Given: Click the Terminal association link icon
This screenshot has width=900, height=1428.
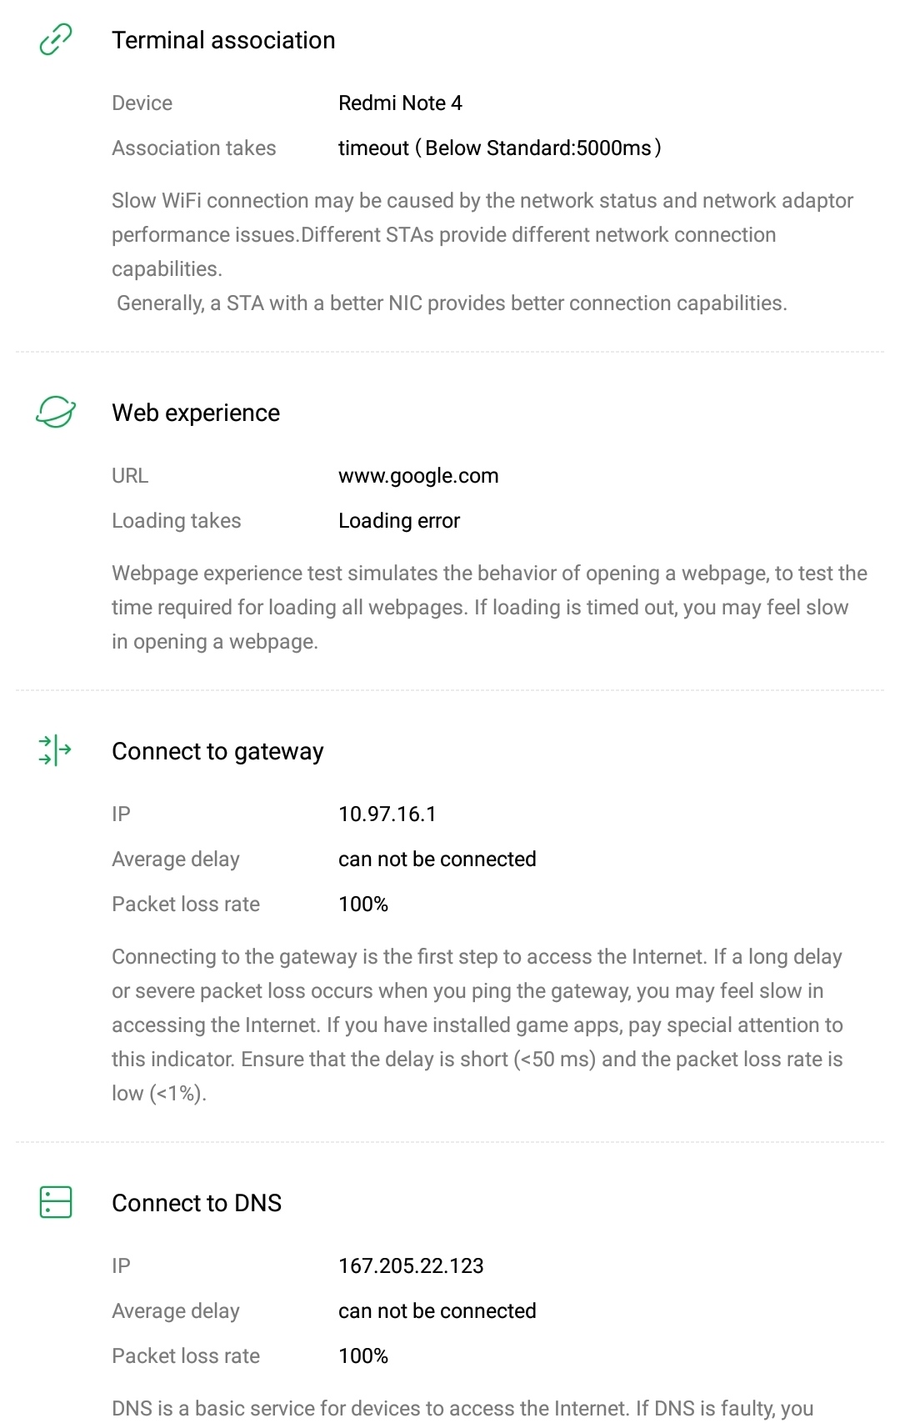Looking at the screenshot, I should coord(56,40).
